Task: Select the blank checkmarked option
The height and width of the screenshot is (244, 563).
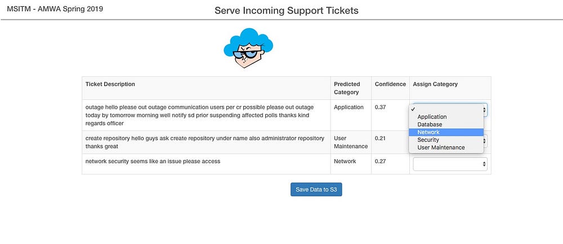Action: [446, 109]
